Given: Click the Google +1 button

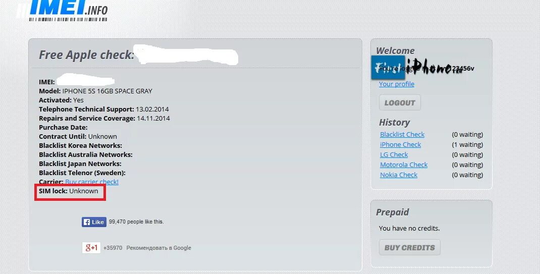Looking at the screenshot, I should pyautogui.click(x=91, y=247).
